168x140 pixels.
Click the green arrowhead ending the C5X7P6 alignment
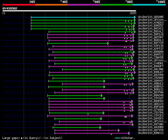(104, 113)
